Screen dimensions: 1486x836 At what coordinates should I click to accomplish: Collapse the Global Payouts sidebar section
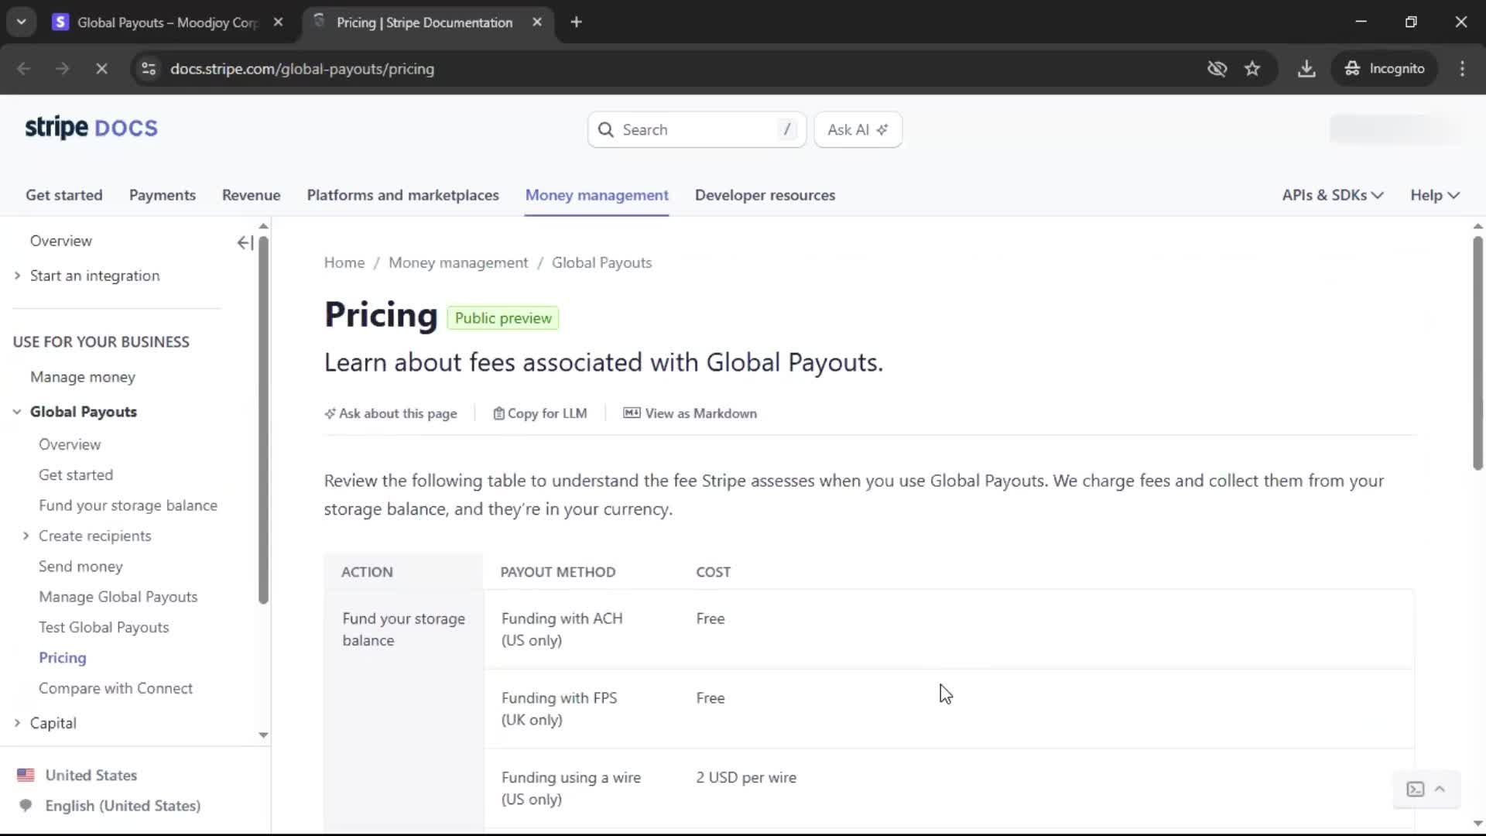pyautogui.click(x=17, y=412)
